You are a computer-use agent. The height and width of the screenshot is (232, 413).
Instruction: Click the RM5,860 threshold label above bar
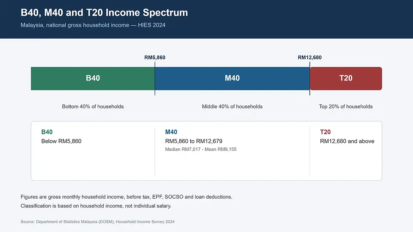point(155,57)
